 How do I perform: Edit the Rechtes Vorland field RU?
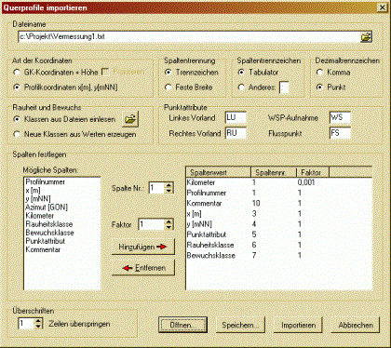coord(236,133)
